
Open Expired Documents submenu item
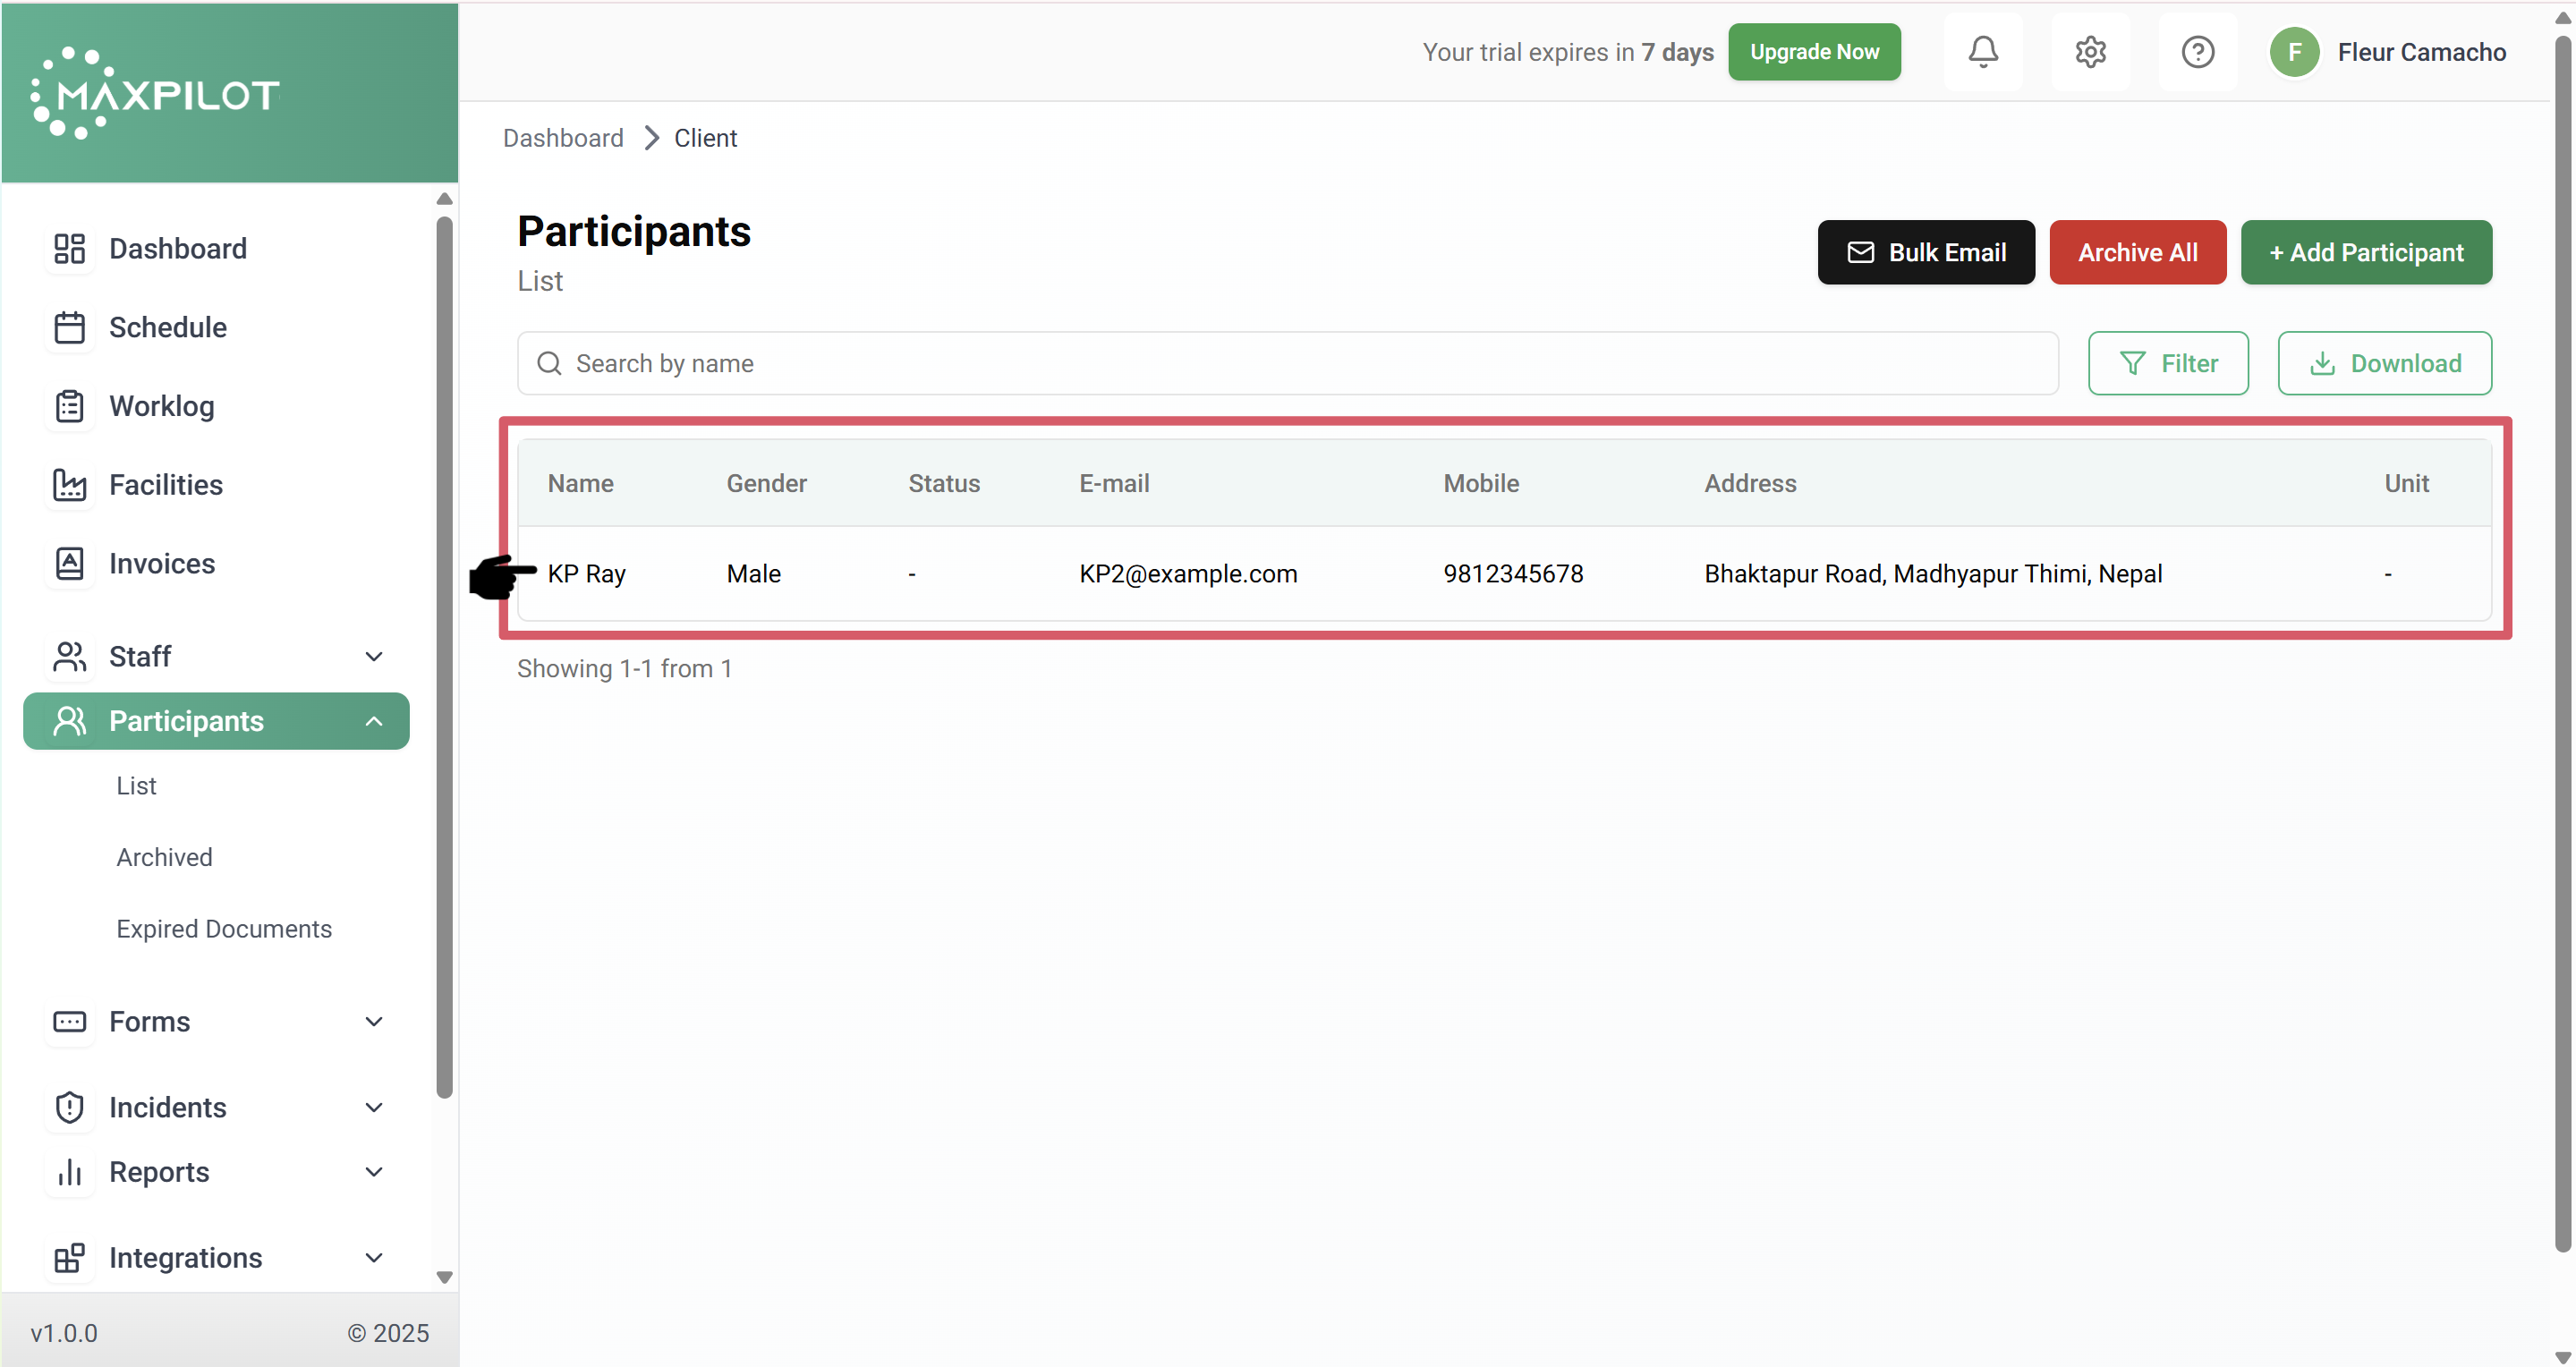tap(224, 929)
